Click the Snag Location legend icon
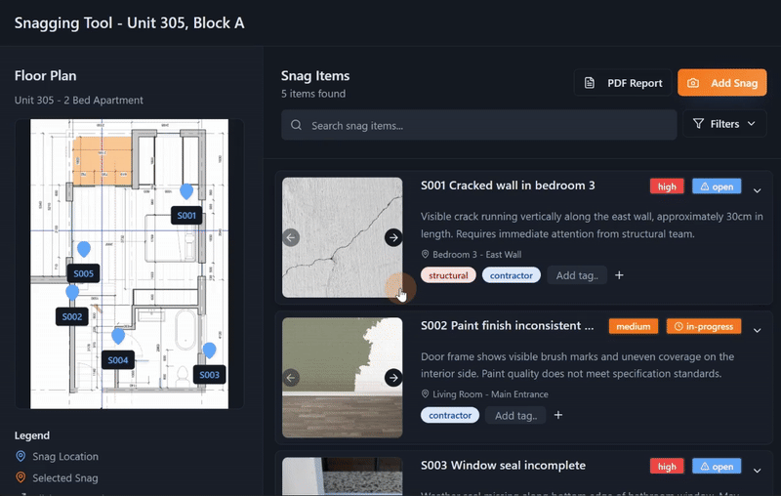 (x=21, y=456)
